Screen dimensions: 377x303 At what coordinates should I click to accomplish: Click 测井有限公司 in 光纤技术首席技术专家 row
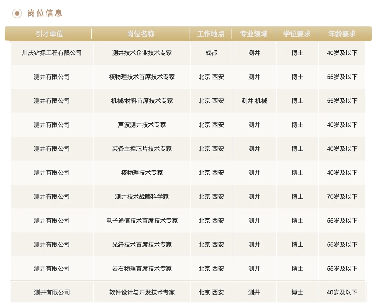tap(52, 245)
